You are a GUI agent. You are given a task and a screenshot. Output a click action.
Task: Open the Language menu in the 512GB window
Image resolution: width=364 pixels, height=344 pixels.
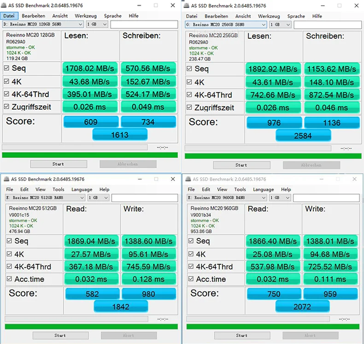(x=82, y=190)
